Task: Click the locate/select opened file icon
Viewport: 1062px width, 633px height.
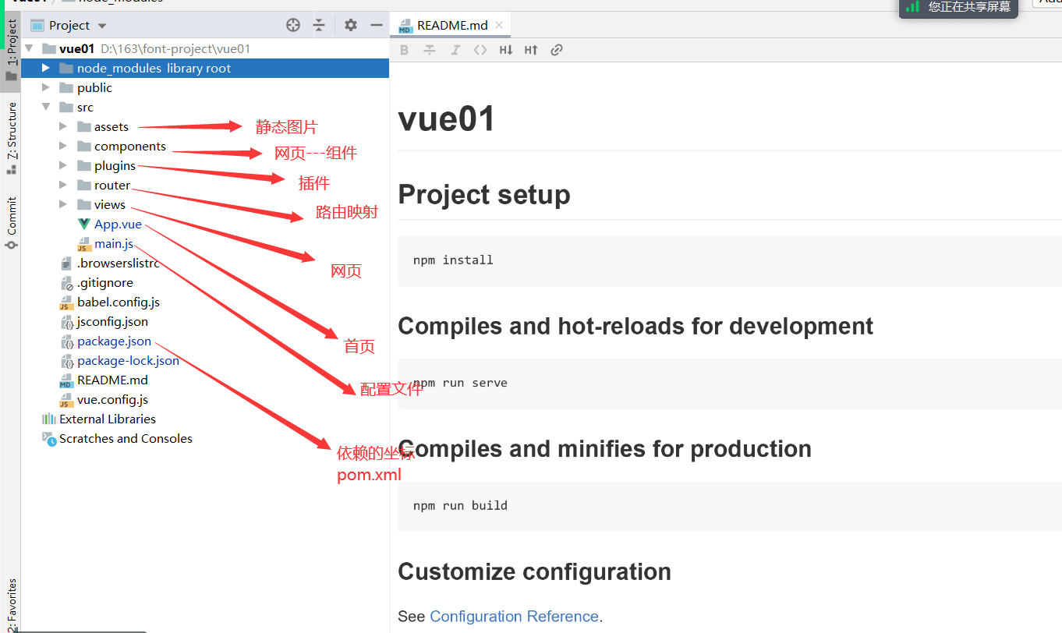Action: [x=293, y=25]
